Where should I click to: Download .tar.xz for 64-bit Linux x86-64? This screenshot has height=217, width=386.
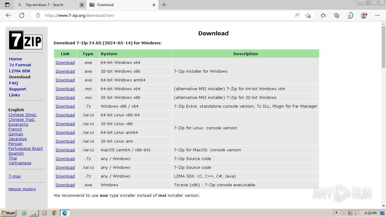click(x=65, y=115)
